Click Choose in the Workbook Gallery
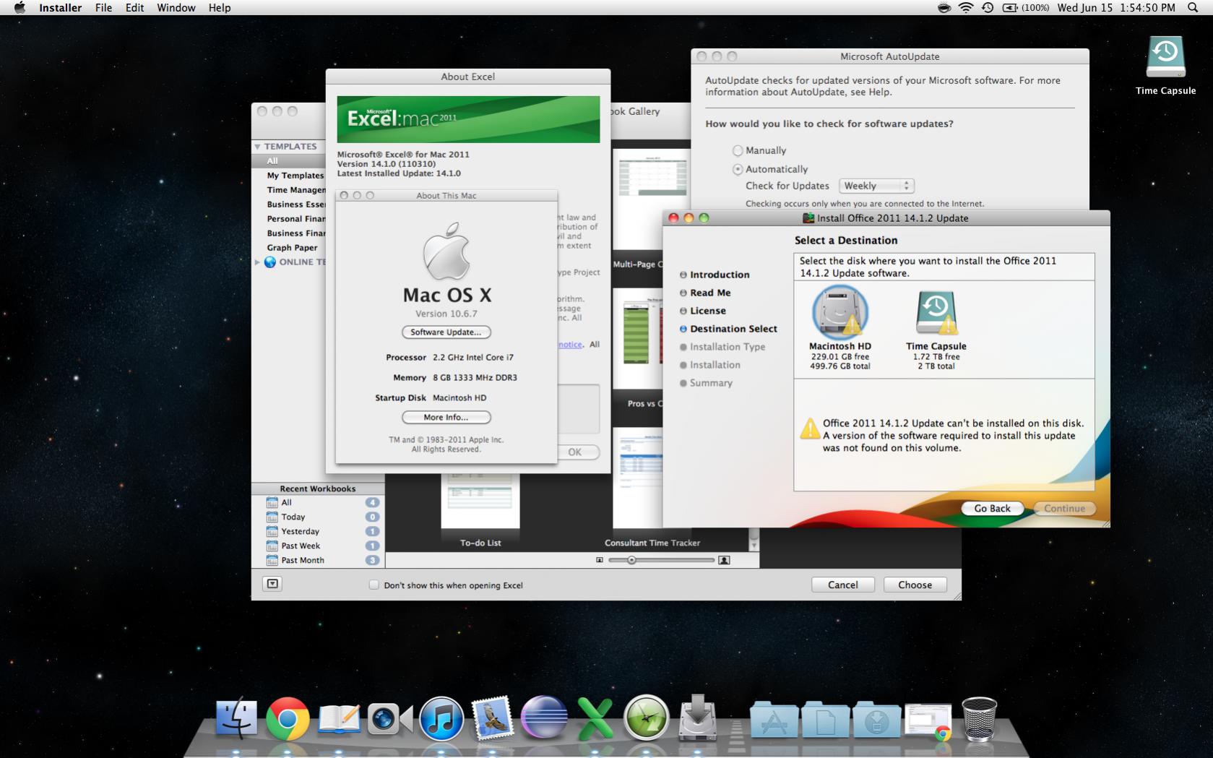 915,585
